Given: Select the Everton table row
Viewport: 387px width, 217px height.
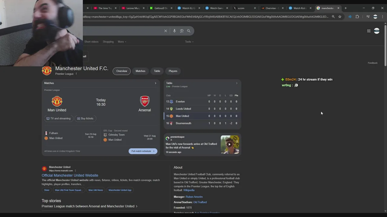Looking at the screenshot, I should click(x=202, y=102).
